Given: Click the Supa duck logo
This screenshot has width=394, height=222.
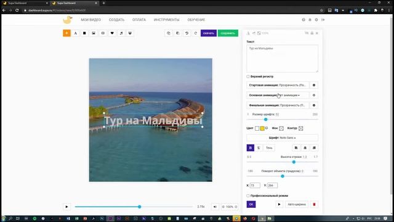Looking at the screenshot, I should pyautogui.click(x=68, y=20).
